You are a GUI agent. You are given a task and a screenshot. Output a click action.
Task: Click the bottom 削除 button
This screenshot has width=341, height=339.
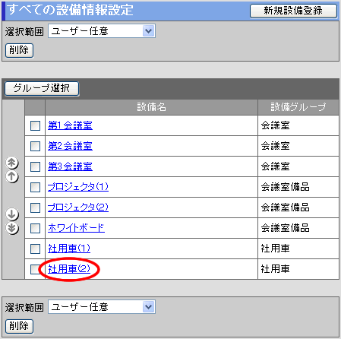(19, 326)
